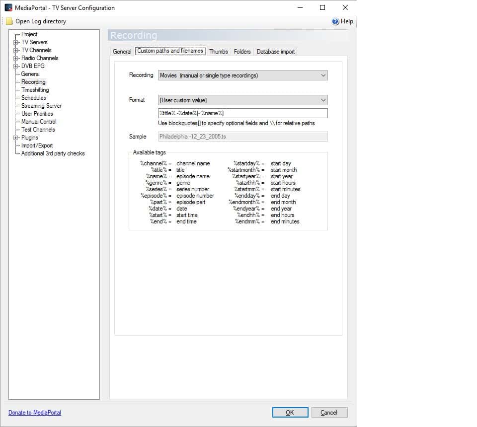Open the Database import tab
The width and height of the screenshot is (477, 427).
[275, 52]
